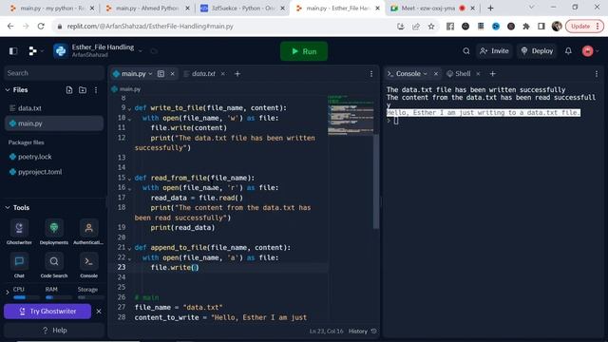
Task: Click the Try Ghostwriter button
Action: 47,311
